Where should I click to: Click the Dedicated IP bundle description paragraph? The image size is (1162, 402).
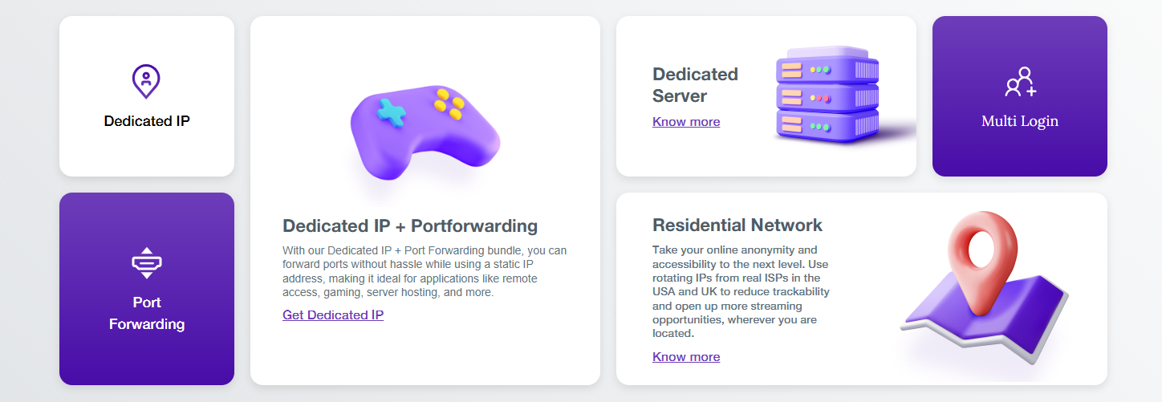[425, 271]
